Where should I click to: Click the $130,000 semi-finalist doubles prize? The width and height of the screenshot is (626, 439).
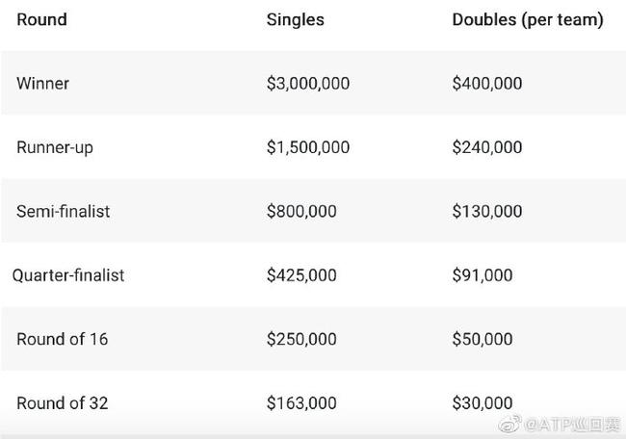point(487,211)
